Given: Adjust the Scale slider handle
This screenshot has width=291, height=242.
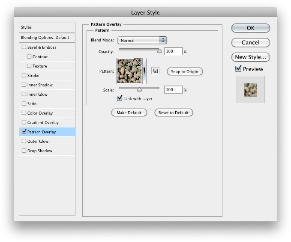Looking at the screenshot, I should 139,89.
